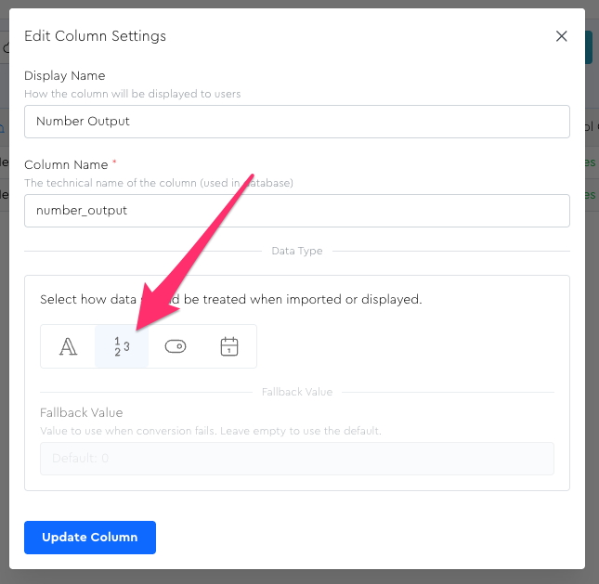
Task: Choose the Number data type icon
Action: point(122,346)
